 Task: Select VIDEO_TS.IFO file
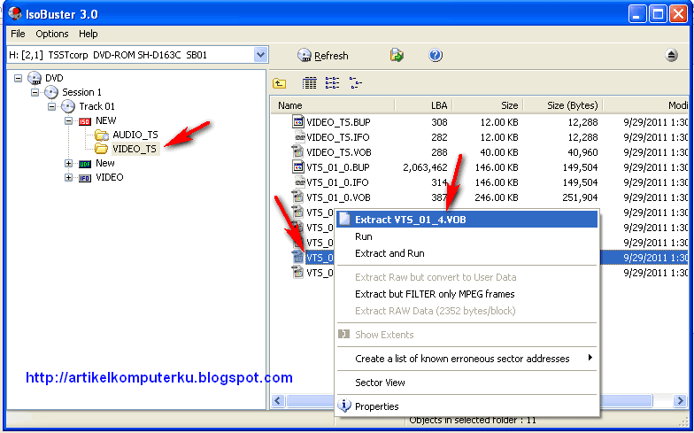coord(338,137)
